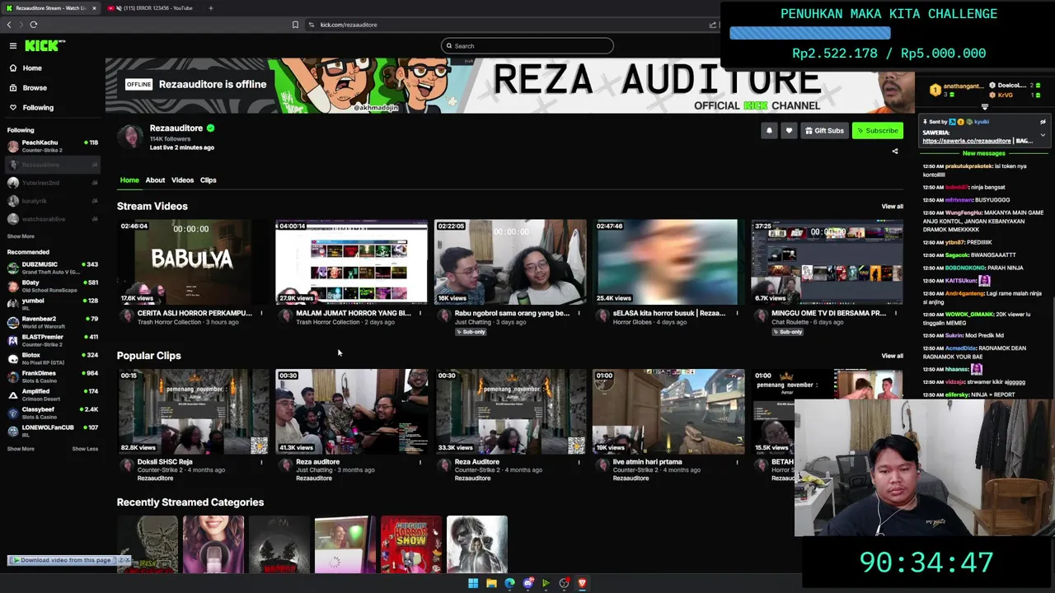Open LONEWOLFanClub recommended channel
Viewport: 1055px width, 593px height.
click(x=52, y=431)
